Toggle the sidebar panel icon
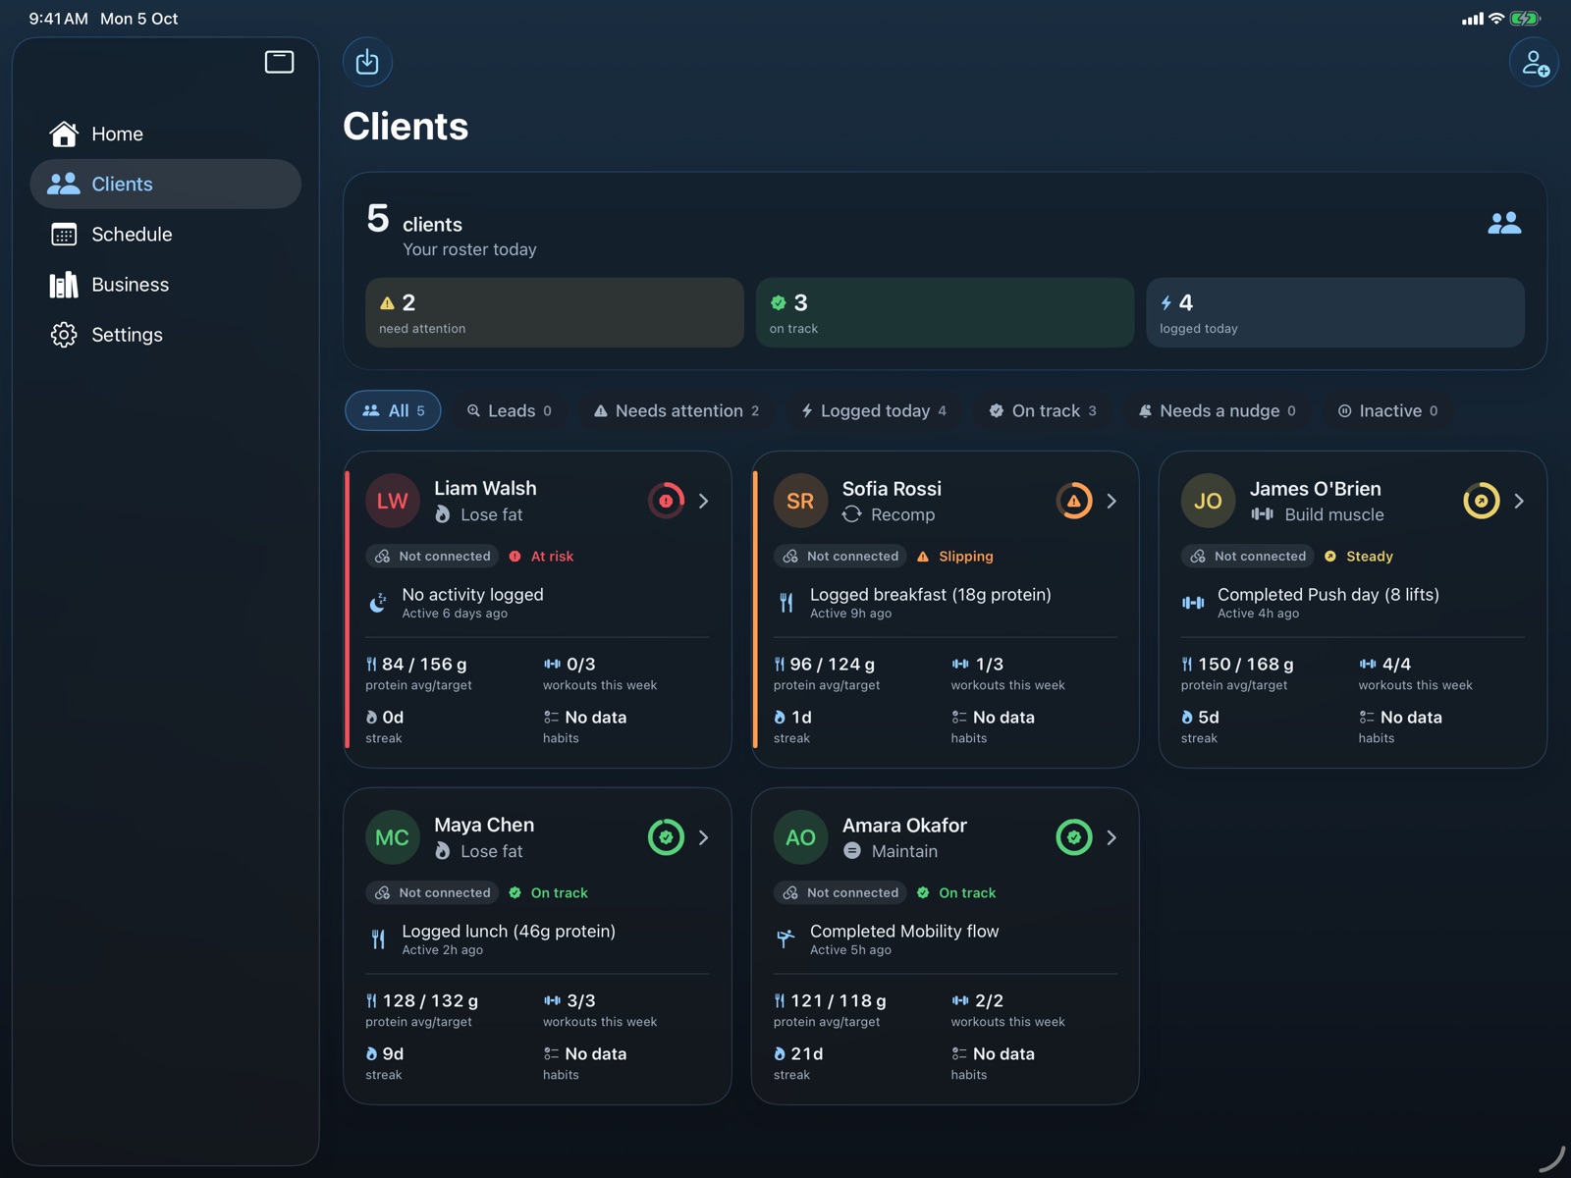The image size is (1571, 1178). click(279, 62)
